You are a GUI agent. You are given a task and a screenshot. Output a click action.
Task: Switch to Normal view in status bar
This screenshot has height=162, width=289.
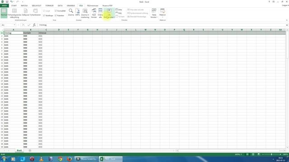[x=247, y=154]
